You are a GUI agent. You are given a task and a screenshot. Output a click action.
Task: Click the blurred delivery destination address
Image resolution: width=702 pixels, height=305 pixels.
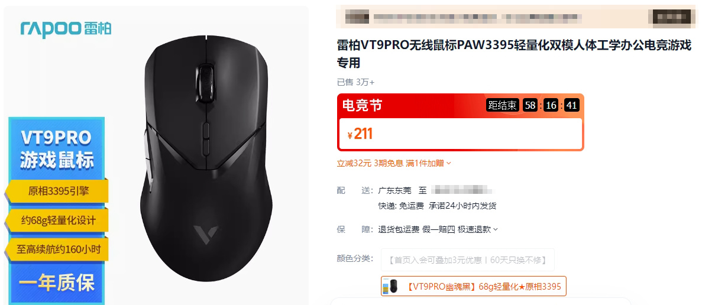coord(462,190)
